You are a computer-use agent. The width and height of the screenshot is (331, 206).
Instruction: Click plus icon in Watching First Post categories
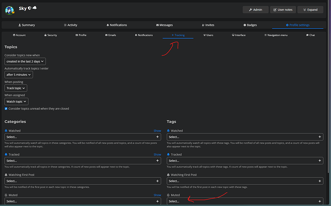click(x=157, y=181)
